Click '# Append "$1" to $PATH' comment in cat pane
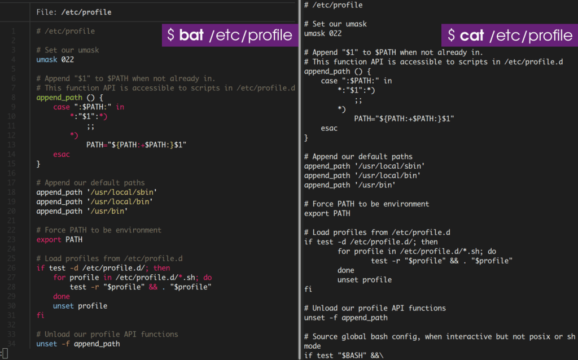The width and height of the screenshot is (578, 360). pyautogui.click(x=393, y=52)
